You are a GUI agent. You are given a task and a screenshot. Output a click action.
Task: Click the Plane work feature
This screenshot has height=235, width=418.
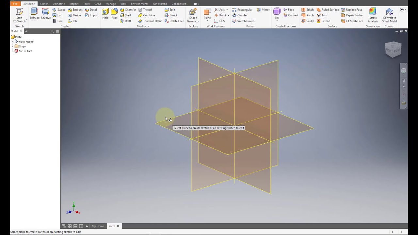click(x=207, y=14)
